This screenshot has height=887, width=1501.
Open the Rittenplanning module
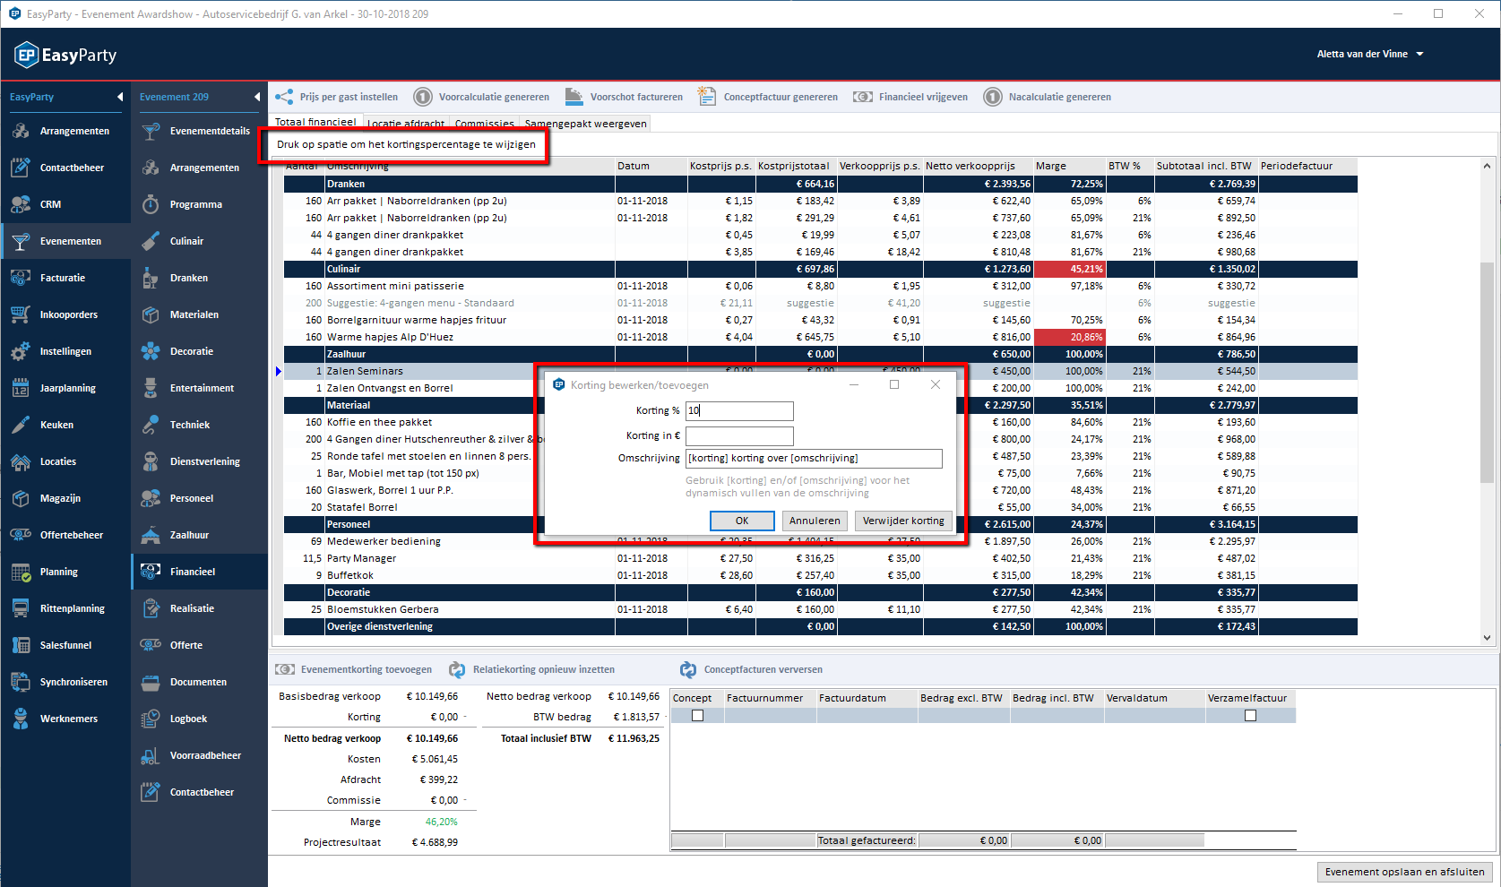click(65, 608)
